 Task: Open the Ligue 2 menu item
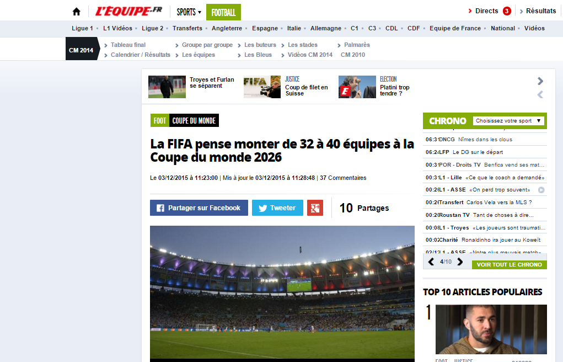[x=153, y=28]
